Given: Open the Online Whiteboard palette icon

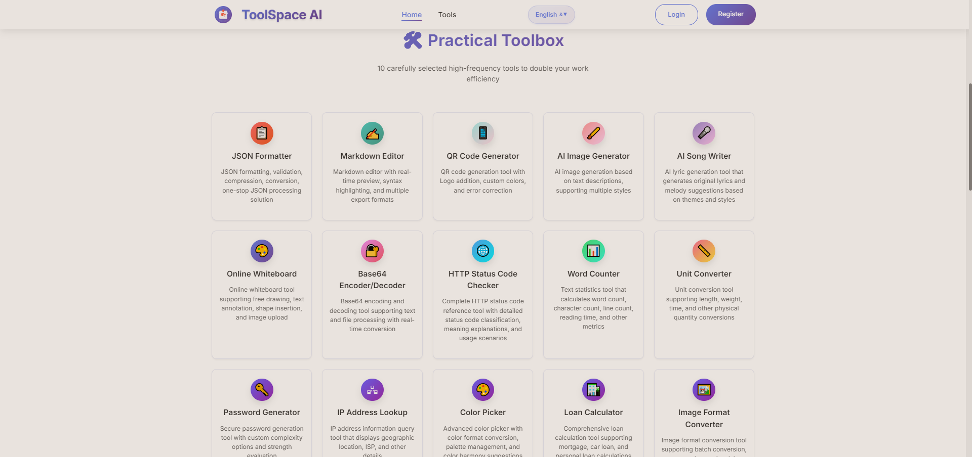Looking at the screenshot, I should tap(261, 251).
